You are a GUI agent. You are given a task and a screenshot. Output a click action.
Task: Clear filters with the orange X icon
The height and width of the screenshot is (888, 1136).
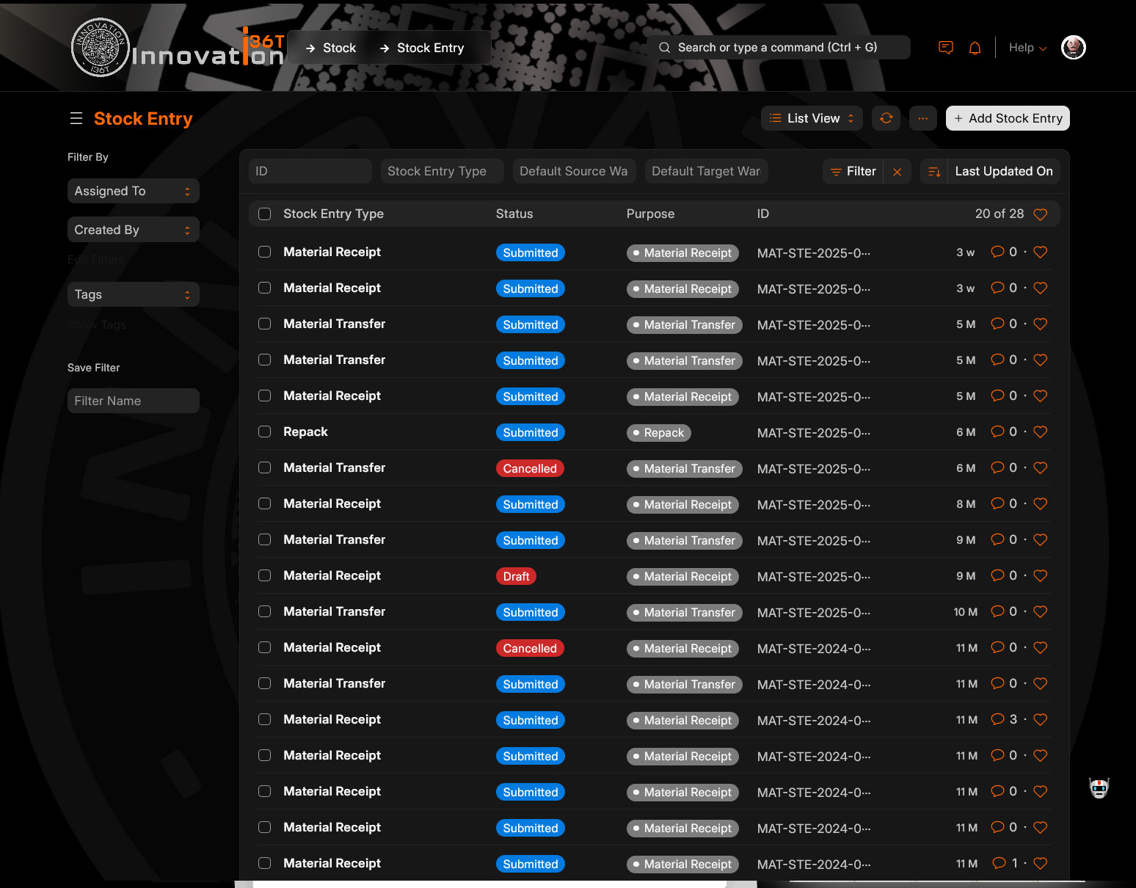[897, 172]
